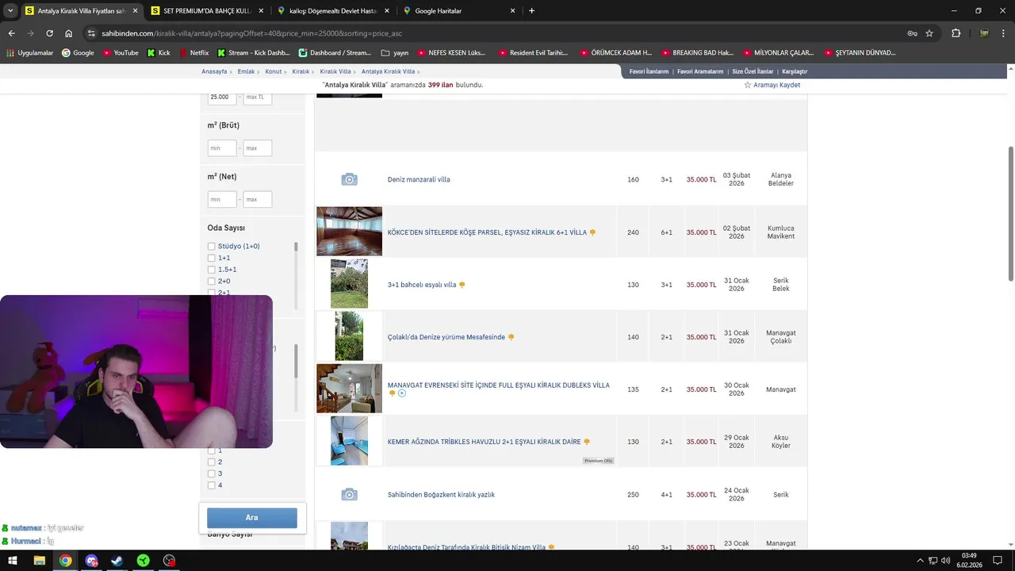Open Sahibinden Boğazkent kiralık yazlık listing
The image size is (1015, 571).
point(441,495)
